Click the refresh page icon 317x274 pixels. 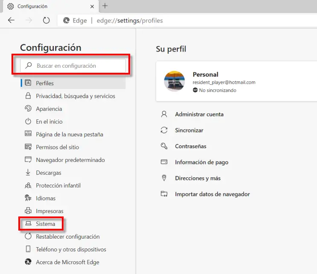[x=47, y=20]
